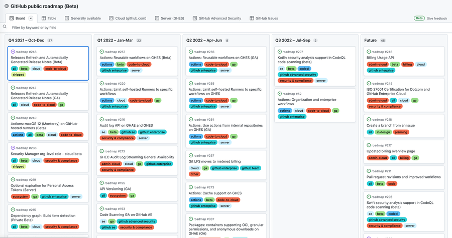Open Git LFS moves to metered billing title

coord(214,161)
